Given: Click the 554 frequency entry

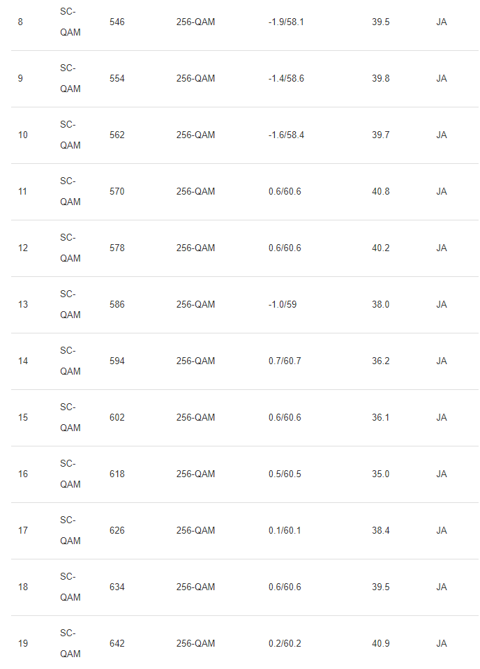Looking at the screenshot, I should coord(117,79).
